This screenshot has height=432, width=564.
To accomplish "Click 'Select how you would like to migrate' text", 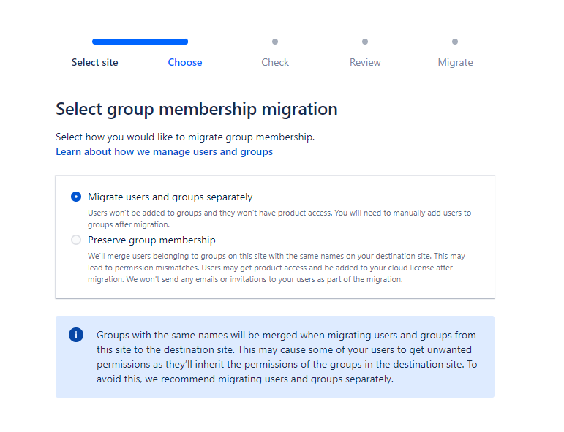I will [x=184, y=137].
